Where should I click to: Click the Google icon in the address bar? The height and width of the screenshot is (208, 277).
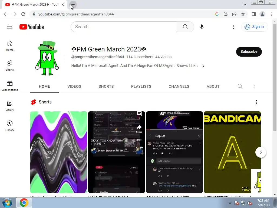tap(217, 14)
